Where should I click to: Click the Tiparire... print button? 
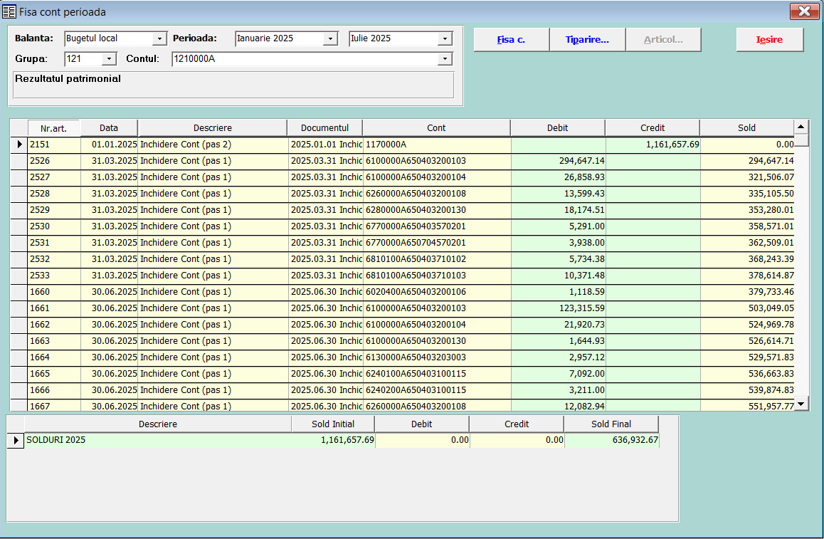[x=587, y=40]
